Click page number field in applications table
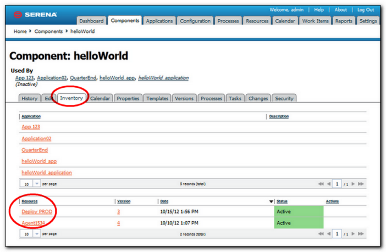Viewport: 386px width, 252px height. point(337,184)
